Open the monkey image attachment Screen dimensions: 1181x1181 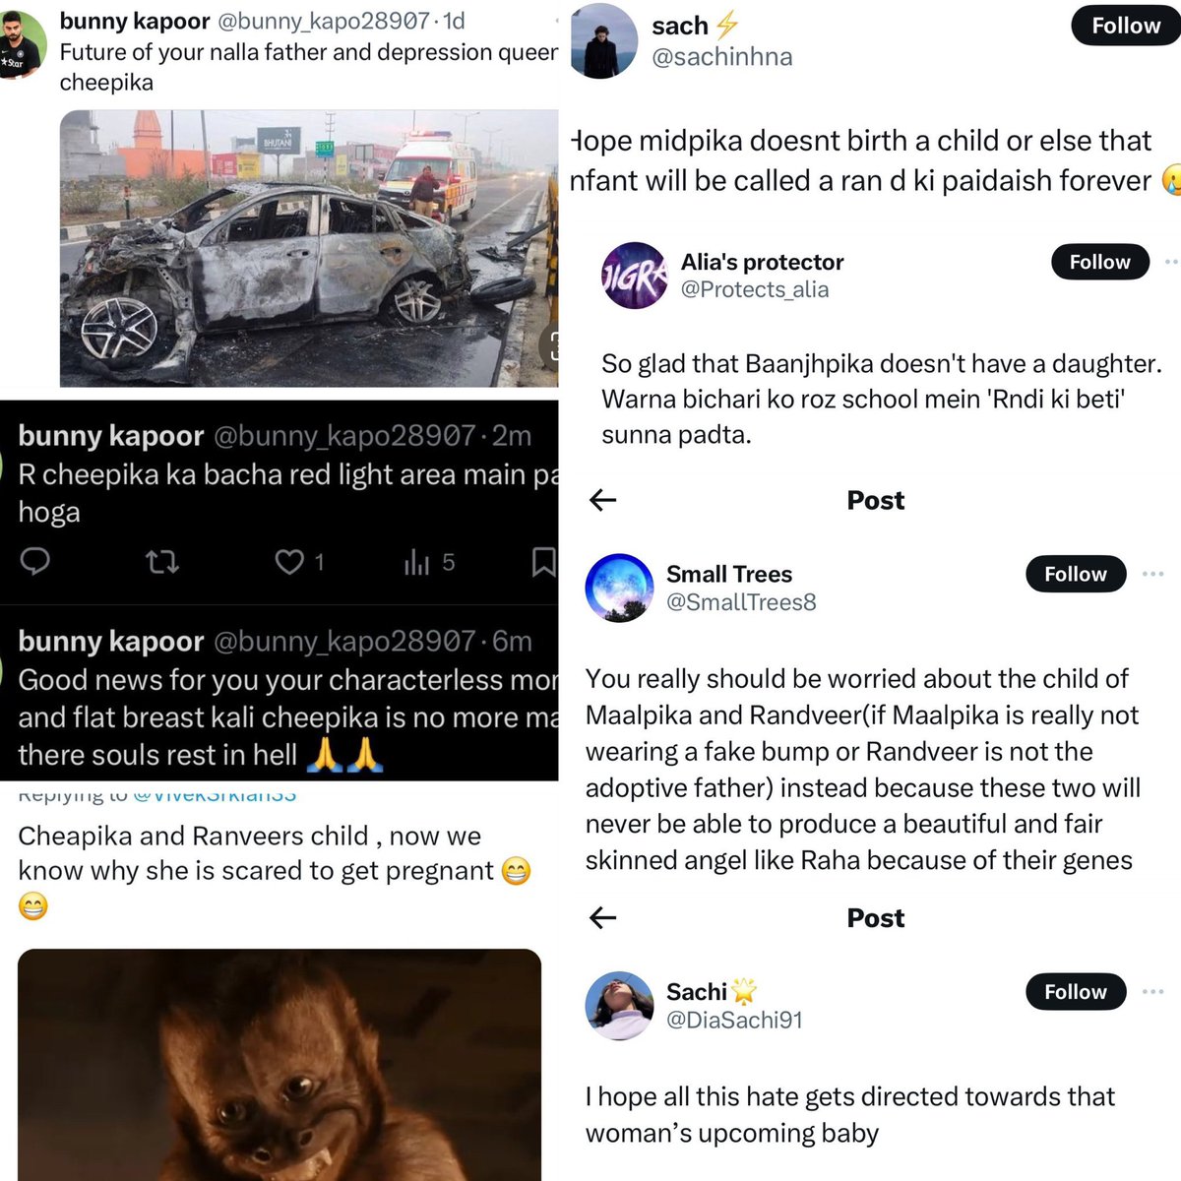[x=280, y=1065]
